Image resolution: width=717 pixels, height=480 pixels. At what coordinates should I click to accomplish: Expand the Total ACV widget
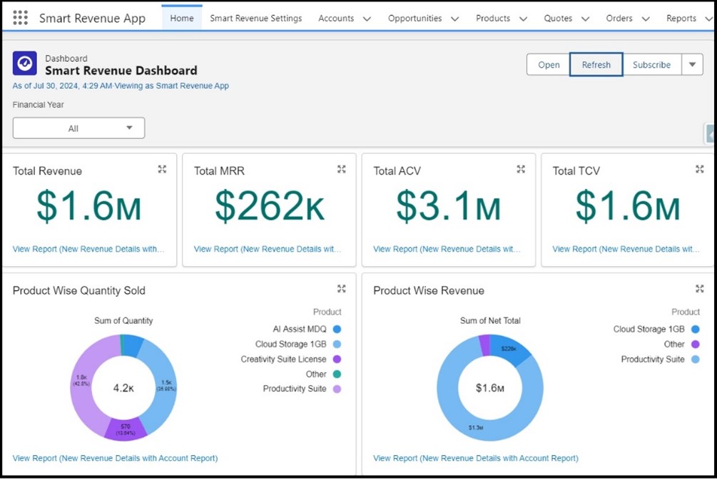[521, 169]
